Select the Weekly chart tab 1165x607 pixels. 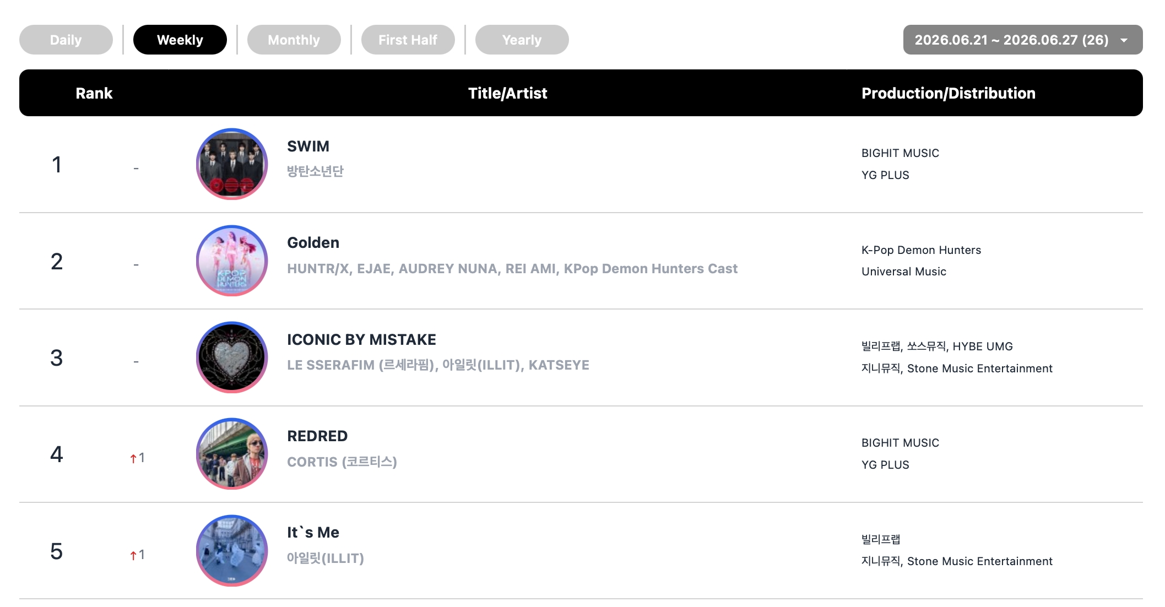point(180,40)
